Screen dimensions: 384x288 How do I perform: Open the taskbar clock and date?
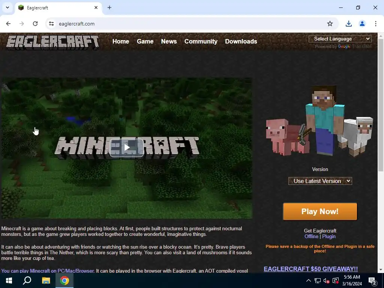(x=352, y=280)
